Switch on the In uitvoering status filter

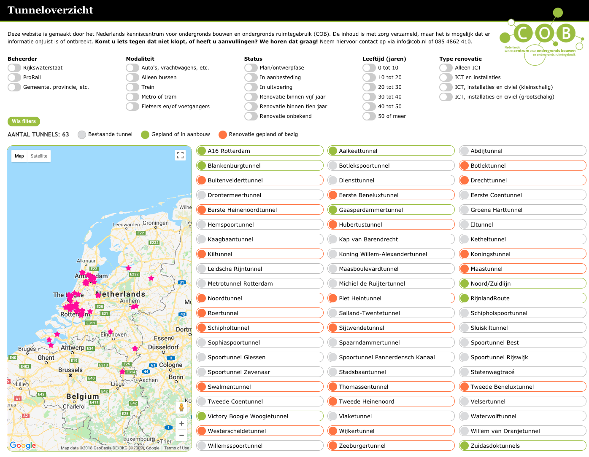point(251,87)
